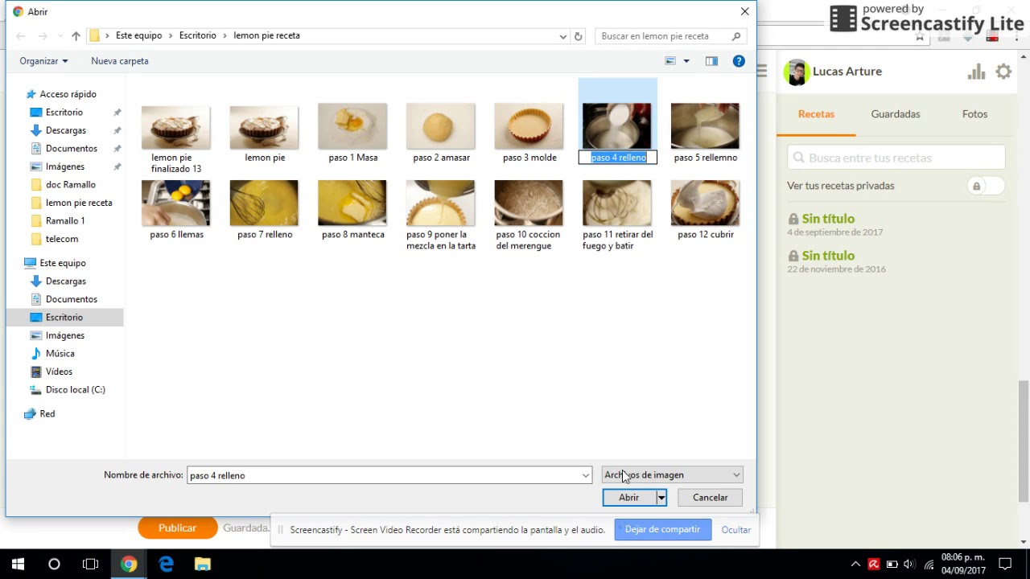This screenshot has height=579, width=1030.
Task: Click the orange Publicar button
Action: tap(177, 528)
